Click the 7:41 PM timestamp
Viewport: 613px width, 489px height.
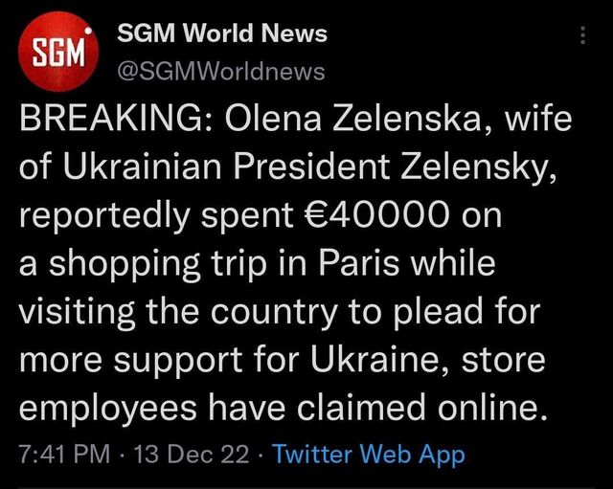tap(61, 455)
